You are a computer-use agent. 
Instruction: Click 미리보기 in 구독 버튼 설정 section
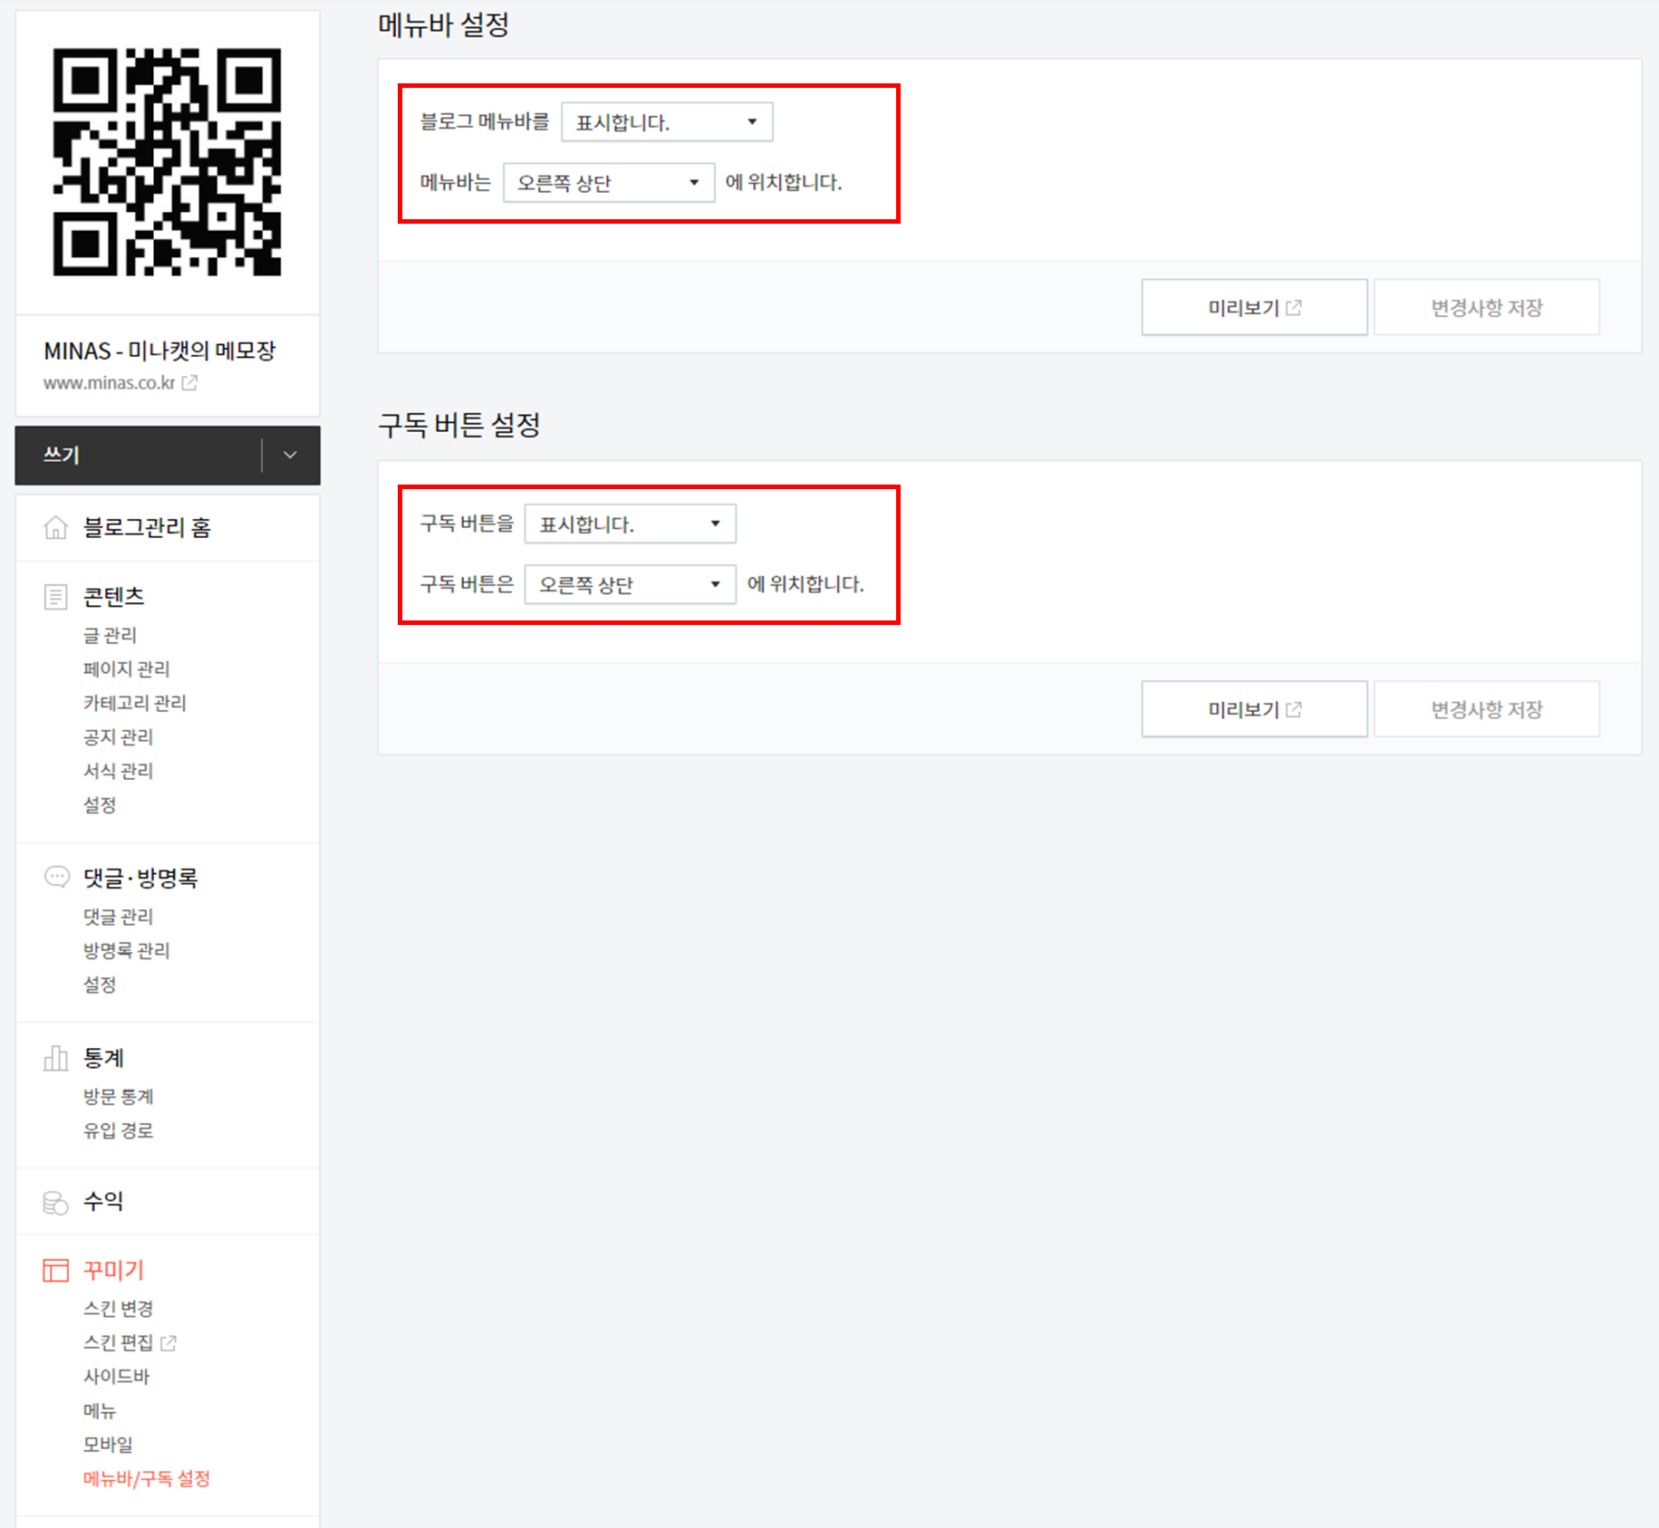click(1254, 709)
